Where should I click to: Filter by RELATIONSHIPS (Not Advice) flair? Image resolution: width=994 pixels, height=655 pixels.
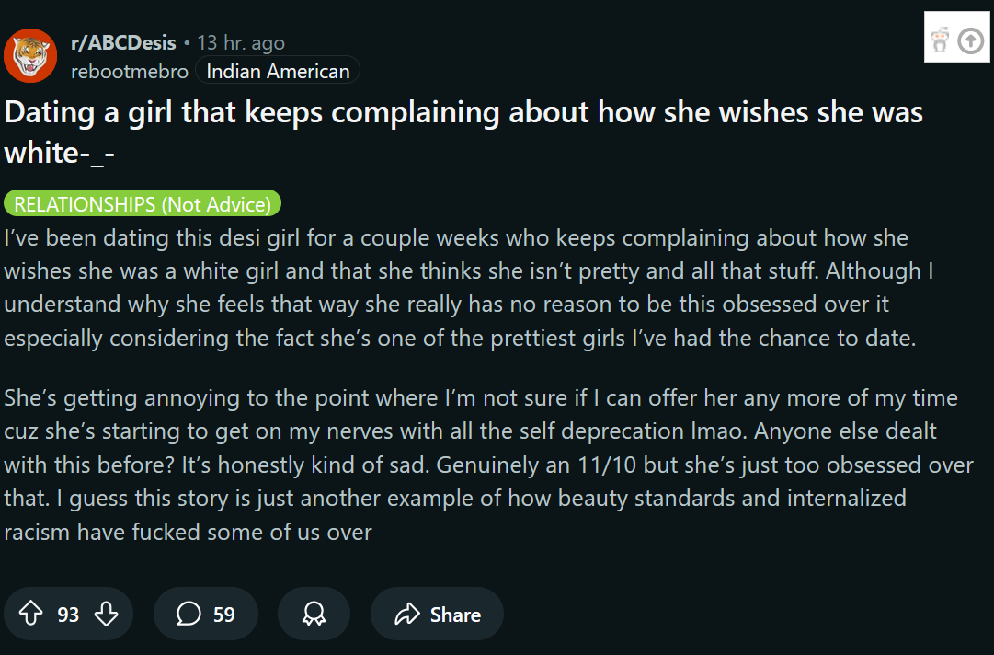pos(143,203)
